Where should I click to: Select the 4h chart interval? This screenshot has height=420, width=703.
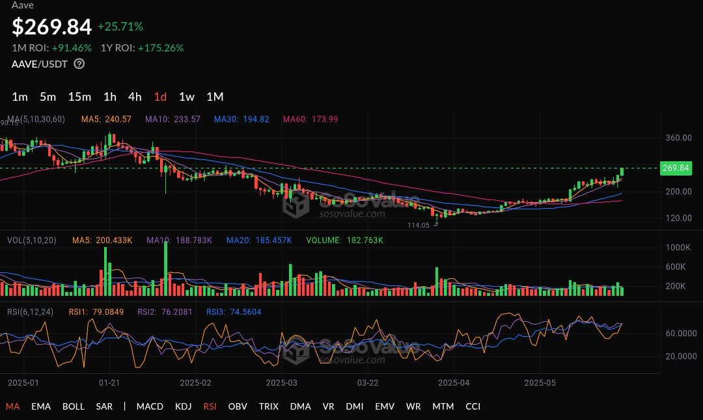135,97
